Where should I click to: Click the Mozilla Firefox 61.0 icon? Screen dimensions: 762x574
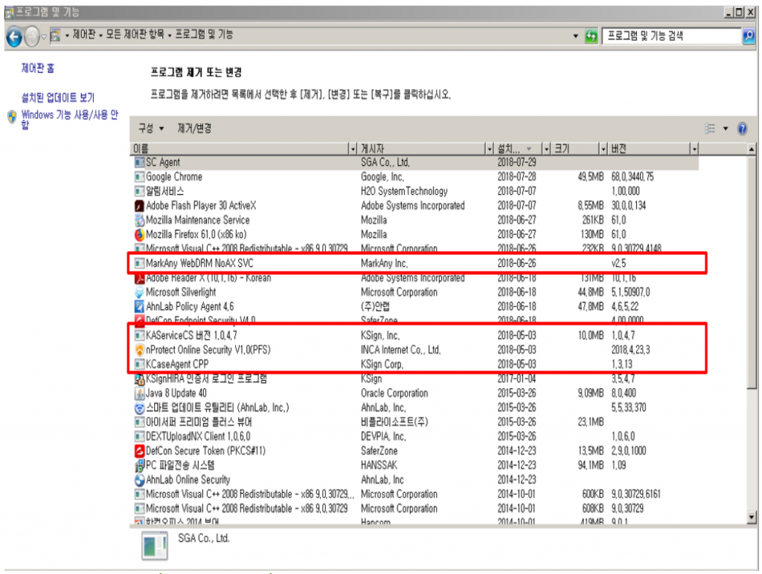point(139,234)
